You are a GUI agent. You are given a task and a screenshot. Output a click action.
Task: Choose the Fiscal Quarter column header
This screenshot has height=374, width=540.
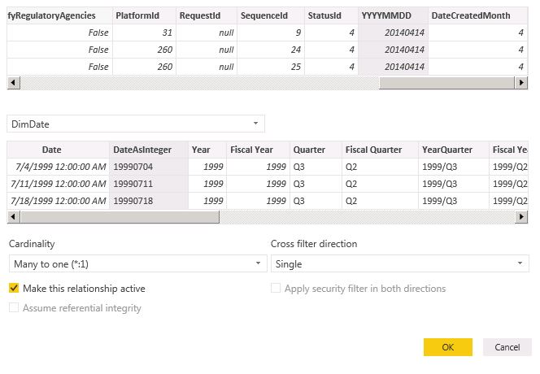[377, 150]
